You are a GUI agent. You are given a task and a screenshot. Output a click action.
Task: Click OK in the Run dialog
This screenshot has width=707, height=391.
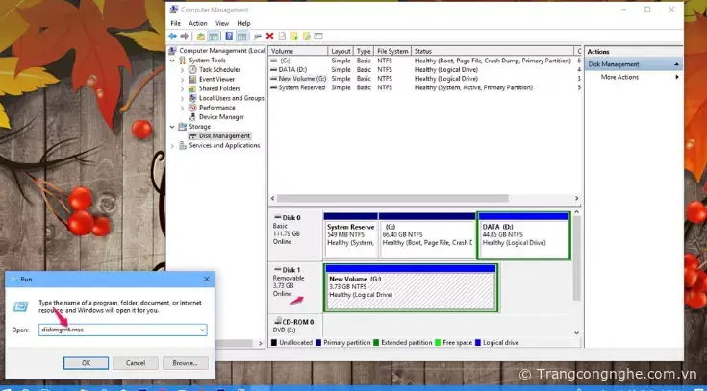tap(86, 362)
